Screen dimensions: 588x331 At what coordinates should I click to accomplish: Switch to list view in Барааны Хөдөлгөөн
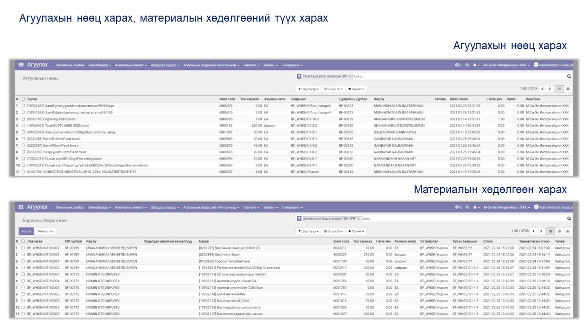(551, 231)
